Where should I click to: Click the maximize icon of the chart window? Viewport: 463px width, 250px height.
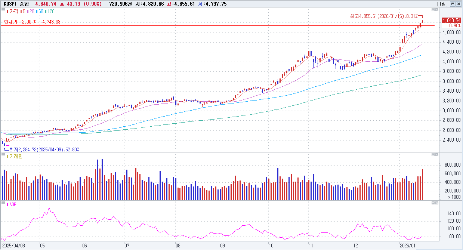(453, 4)
